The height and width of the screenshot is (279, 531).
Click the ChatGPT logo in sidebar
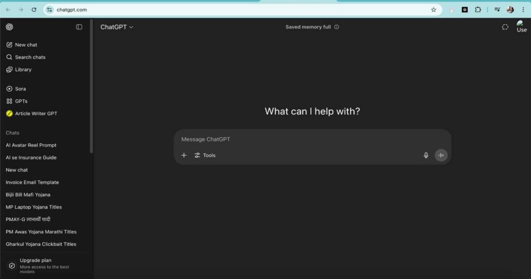coord(9,27)
